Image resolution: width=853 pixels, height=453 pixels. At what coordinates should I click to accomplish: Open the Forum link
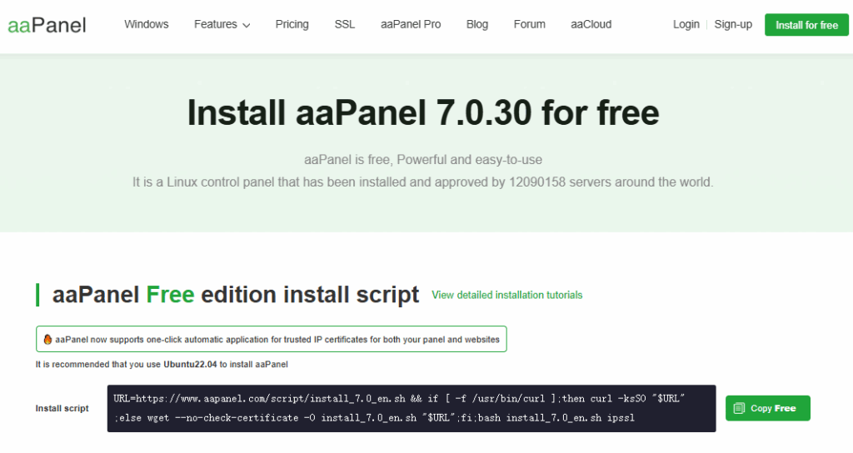(x=529, y=24)
